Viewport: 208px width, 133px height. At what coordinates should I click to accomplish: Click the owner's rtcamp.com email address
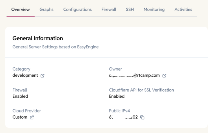(134, 75)
